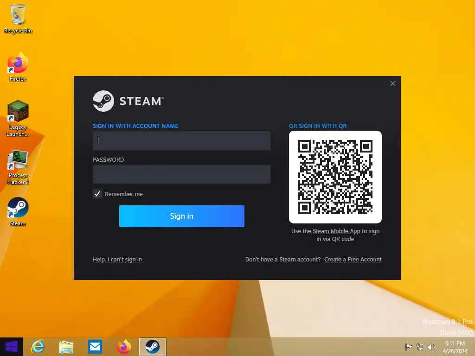Select the Steam taskbar button
The image size is (475, 356).
pos(152,347)
